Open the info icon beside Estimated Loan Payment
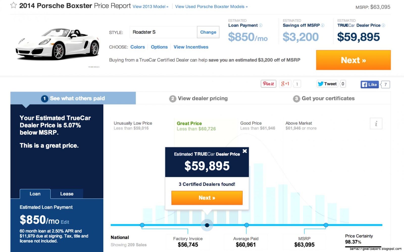This screenshot has width=404, height=252. click(x=260, y=25)
